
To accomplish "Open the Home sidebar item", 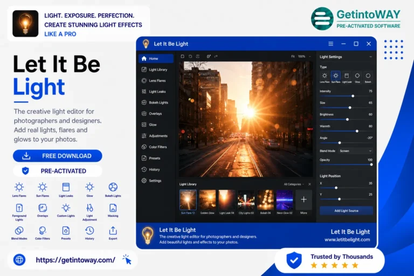I will coord(156,58).
